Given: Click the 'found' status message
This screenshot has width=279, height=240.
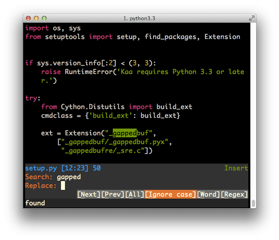Looking at the screenshot, I should click(x=35, y=203).
